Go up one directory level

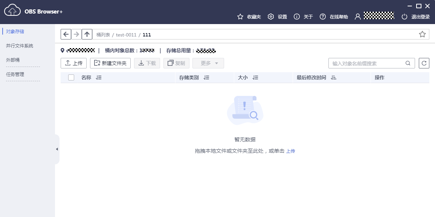(x=87, y=34)
